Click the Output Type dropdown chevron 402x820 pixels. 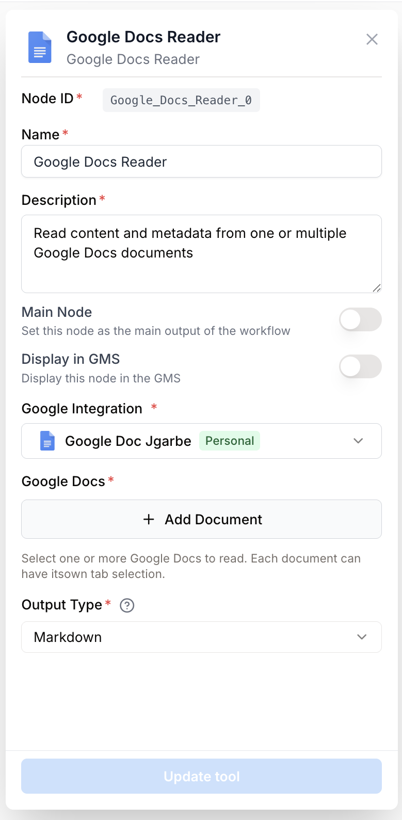pyautogui.click(x=362, y=637)
